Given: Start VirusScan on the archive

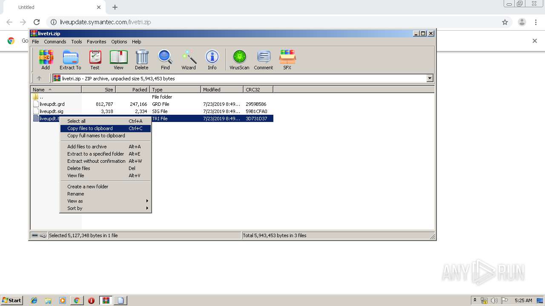Looking at the screenshot, I should (x=239, y=59).
